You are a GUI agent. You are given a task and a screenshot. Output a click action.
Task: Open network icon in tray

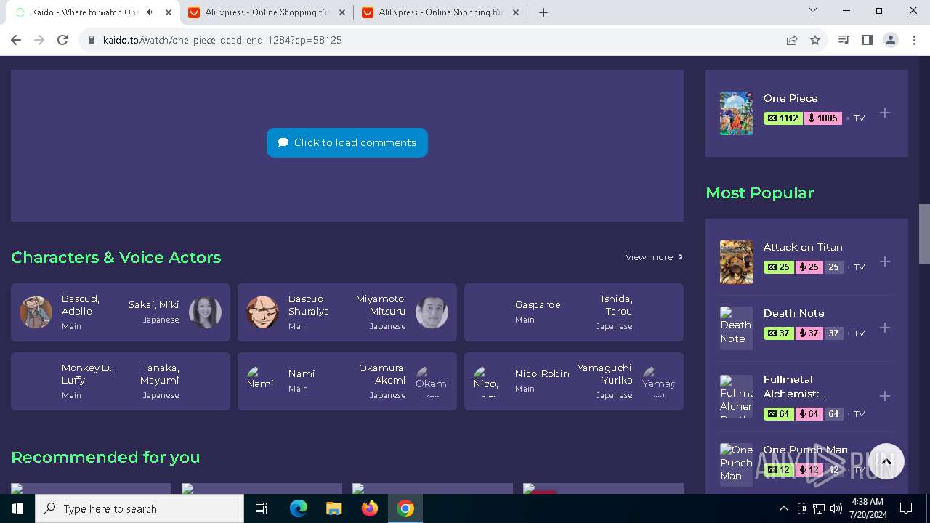(819, 508)
